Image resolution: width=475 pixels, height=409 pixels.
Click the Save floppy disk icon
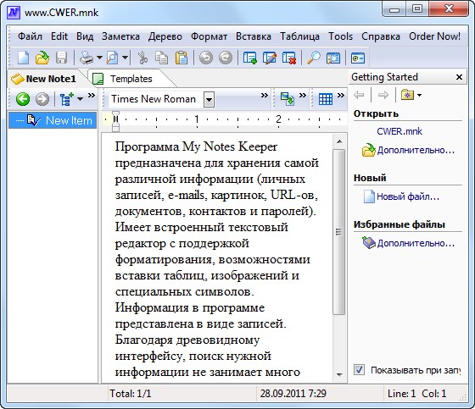tap(61, 58)
